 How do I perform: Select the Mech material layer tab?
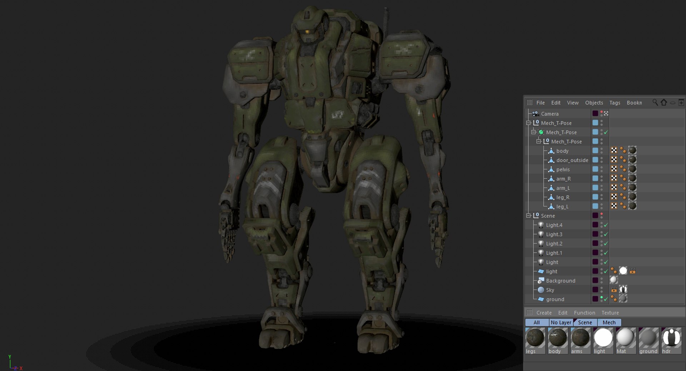(x=609, y=322)
